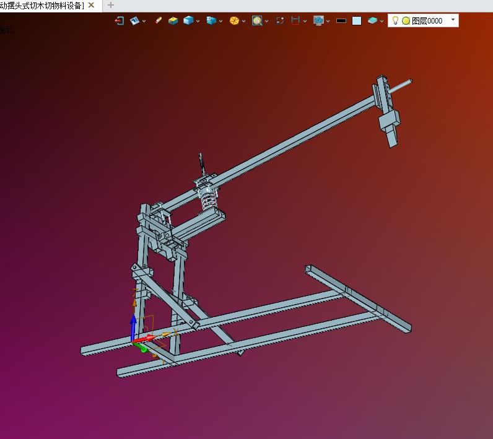Open the view orientation dropdown arrow
The width and height of the screenshot is (493, 439).
point(220,21)
